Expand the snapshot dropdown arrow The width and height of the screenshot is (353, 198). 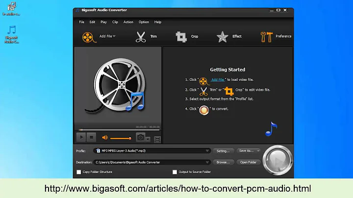tap(148, 139)
